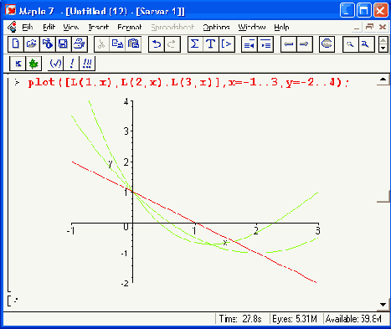Save the worksheet with floppy disk icon
This screenshot has width=391, height=329.
[x=63, y=44]
